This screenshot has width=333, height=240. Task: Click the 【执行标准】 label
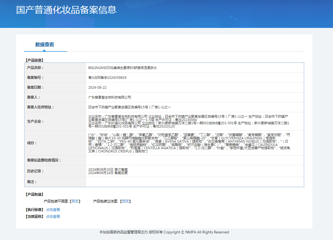[34, 210]
